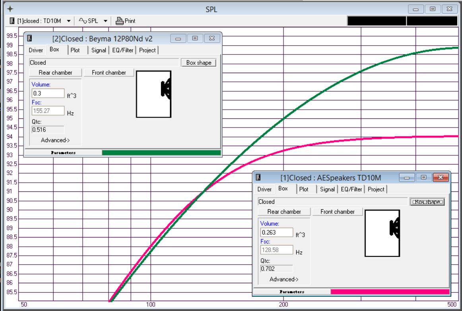Viewport: 462px width, 311px height.
Task: Click the blue Volume label in the Beyma window
Action: [41, 85]
